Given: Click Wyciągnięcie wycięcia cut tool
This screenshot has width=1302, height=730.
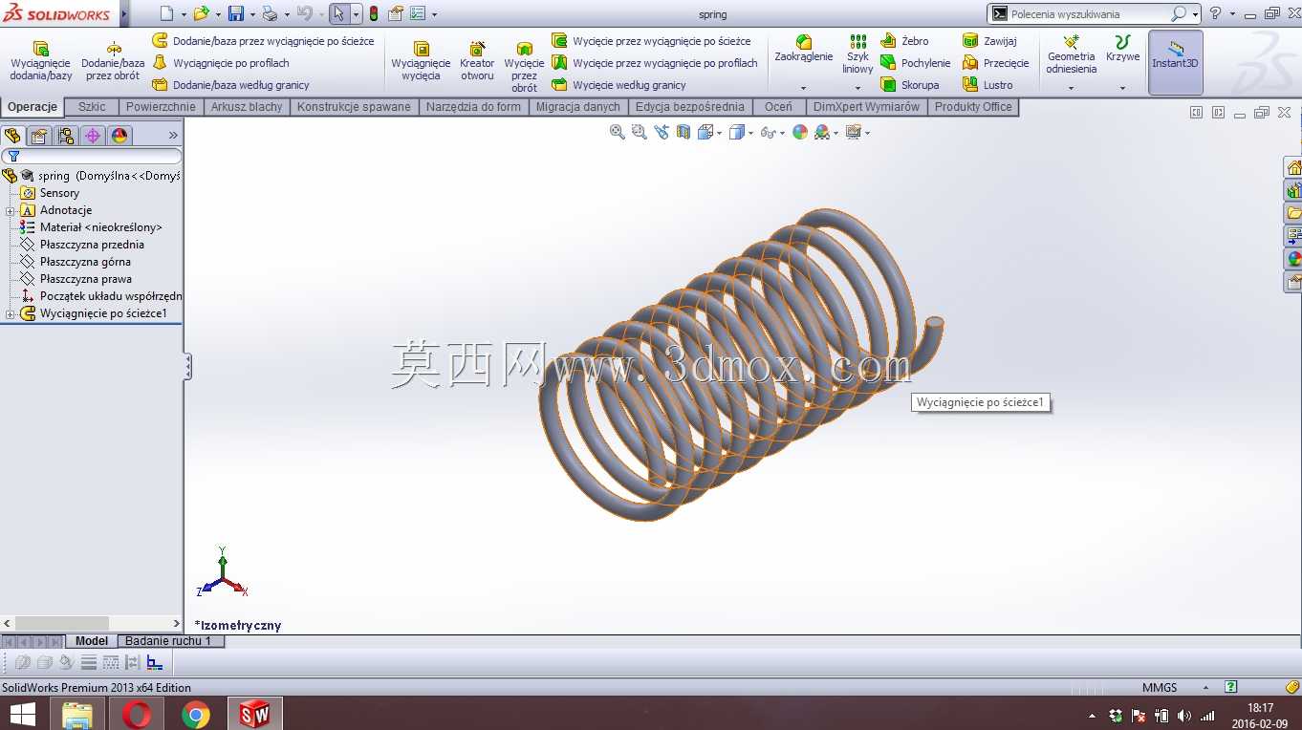Looking at the screenshot, I should point(421,60).
